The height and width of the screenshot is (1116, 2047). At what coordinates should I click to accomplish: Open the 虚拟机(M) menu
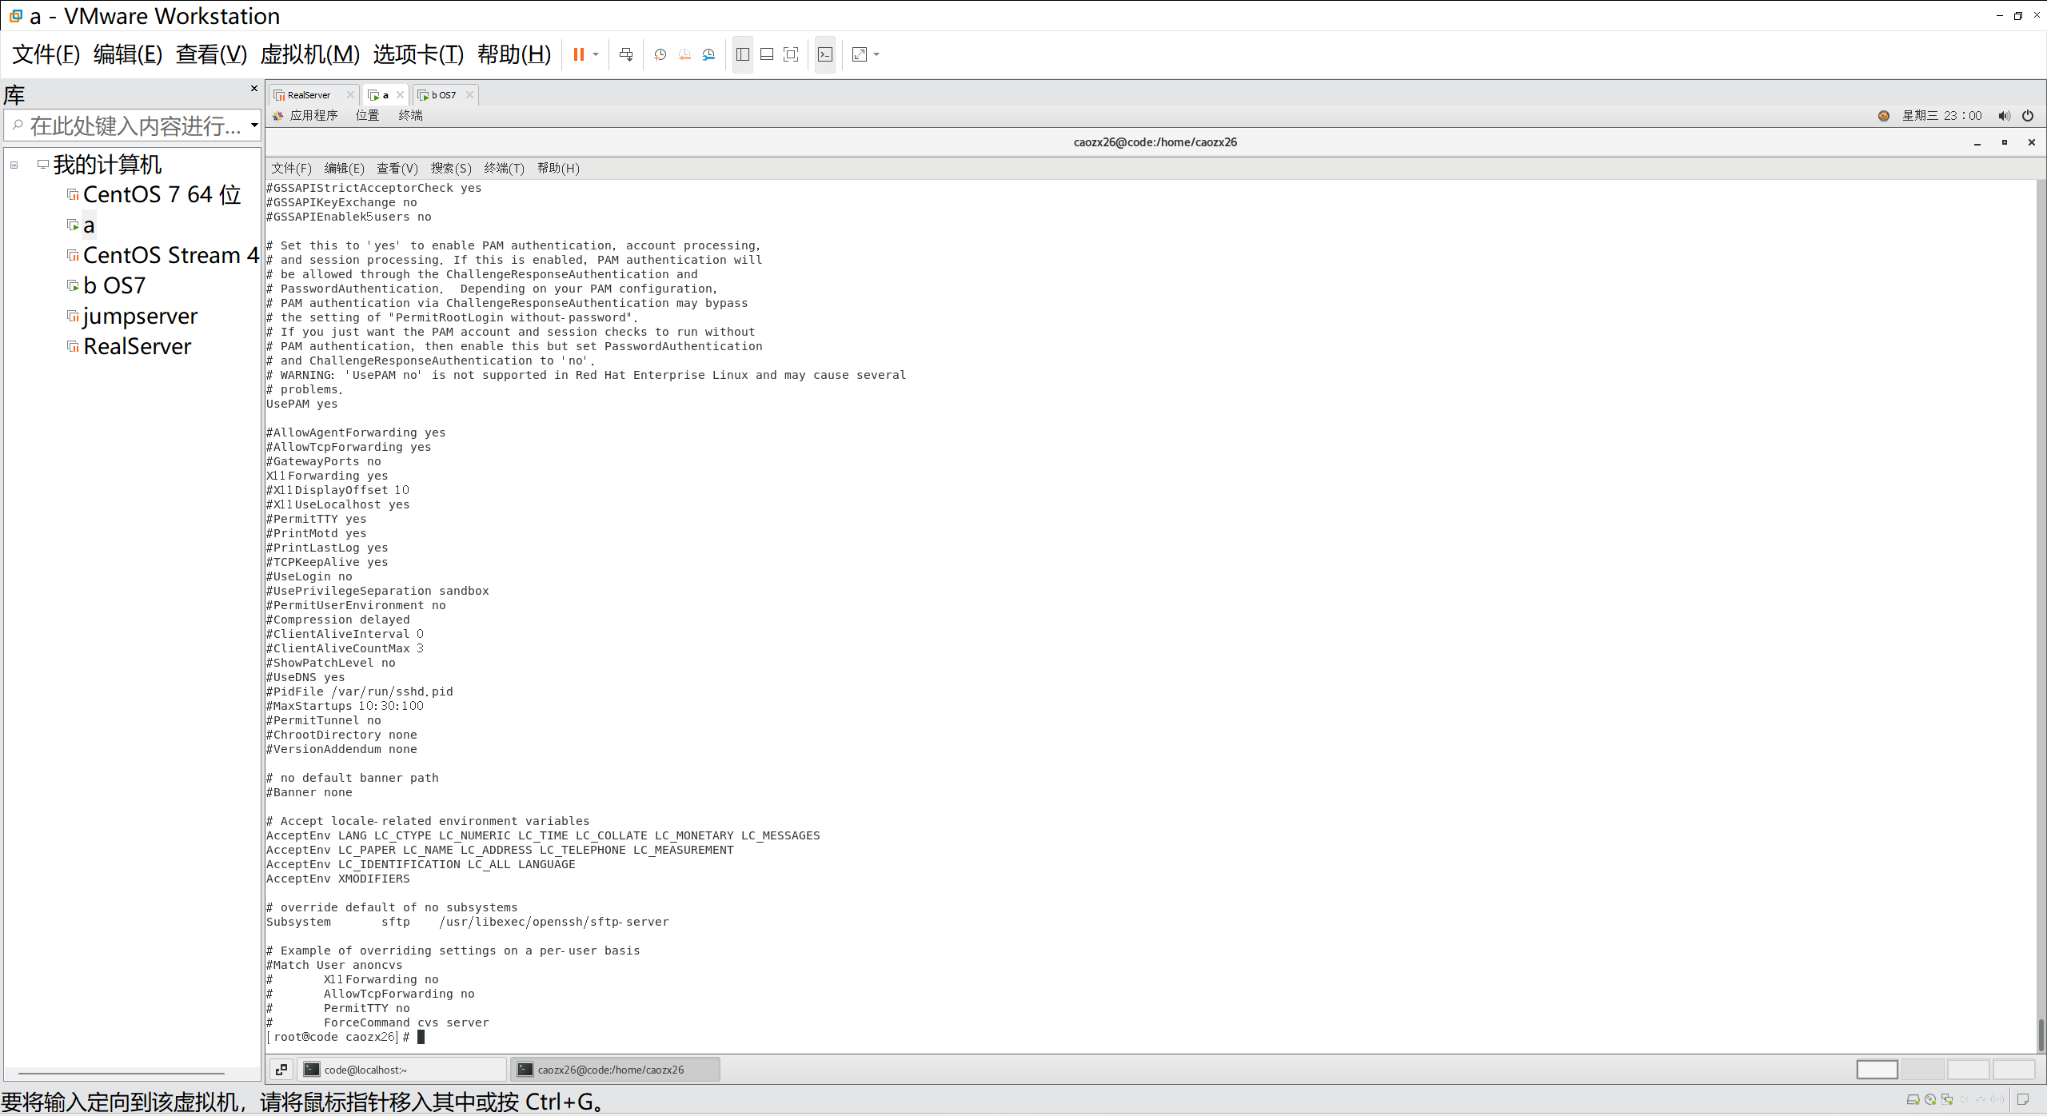tap(309, 54)
